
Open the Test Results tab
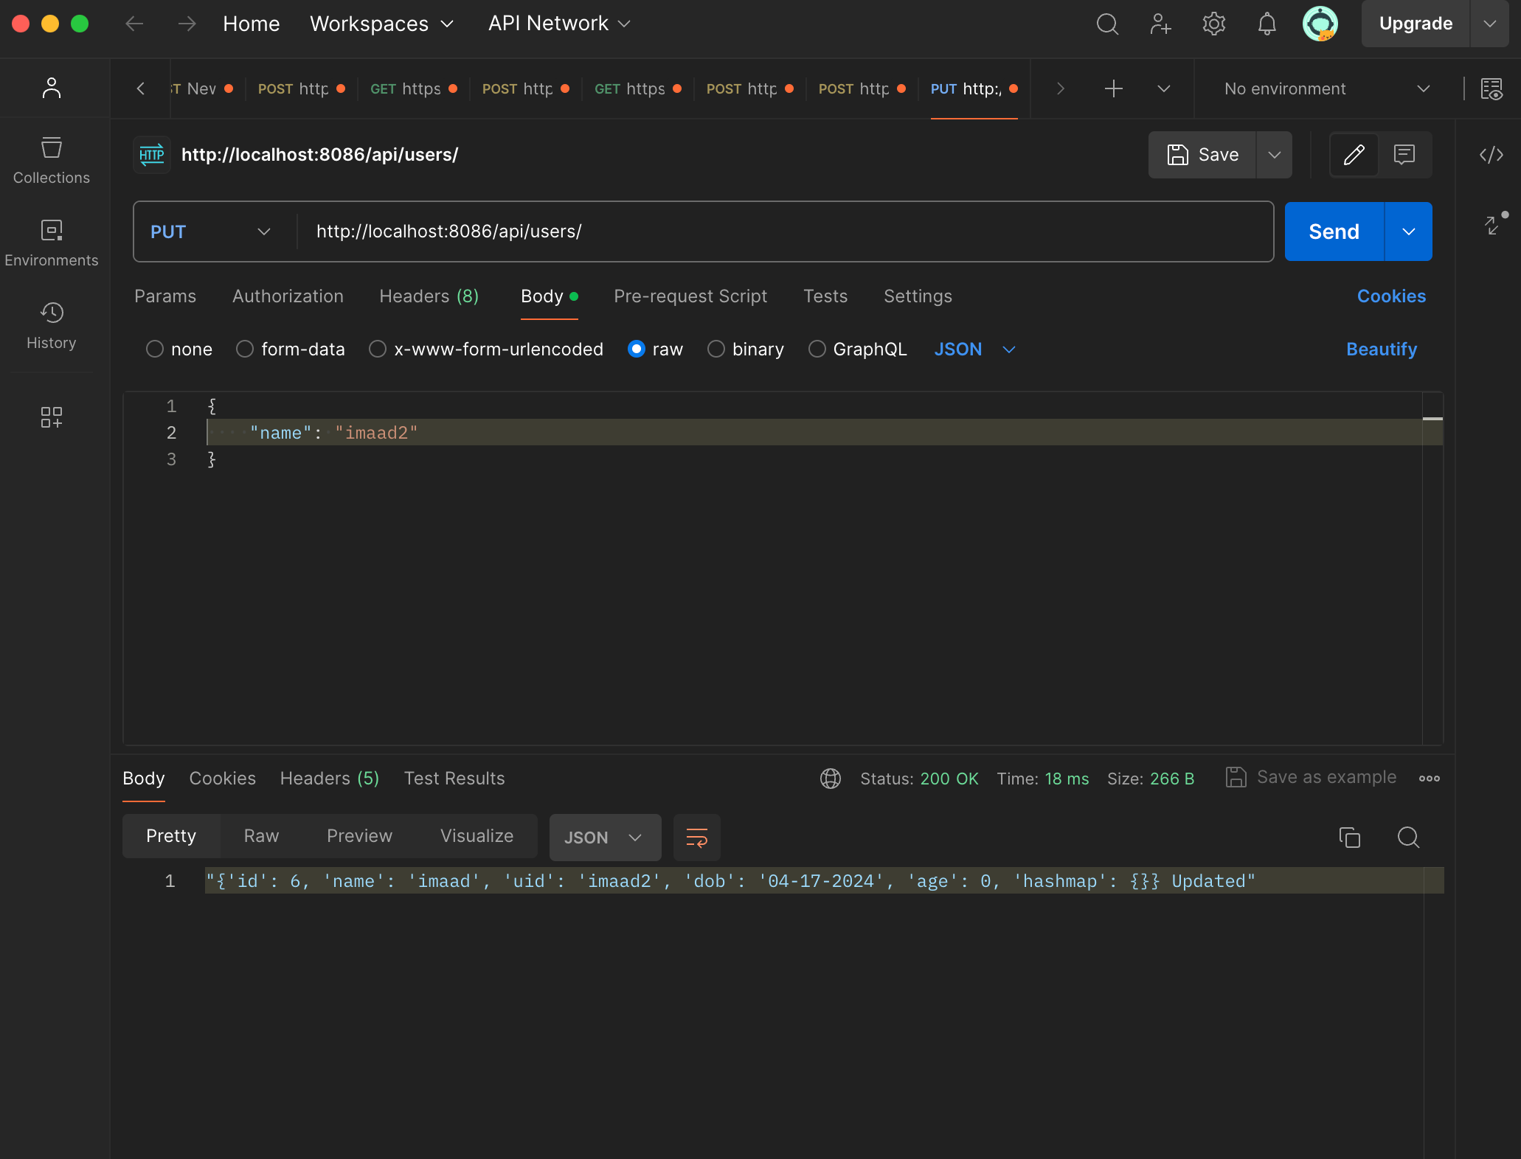coord(454,779)
